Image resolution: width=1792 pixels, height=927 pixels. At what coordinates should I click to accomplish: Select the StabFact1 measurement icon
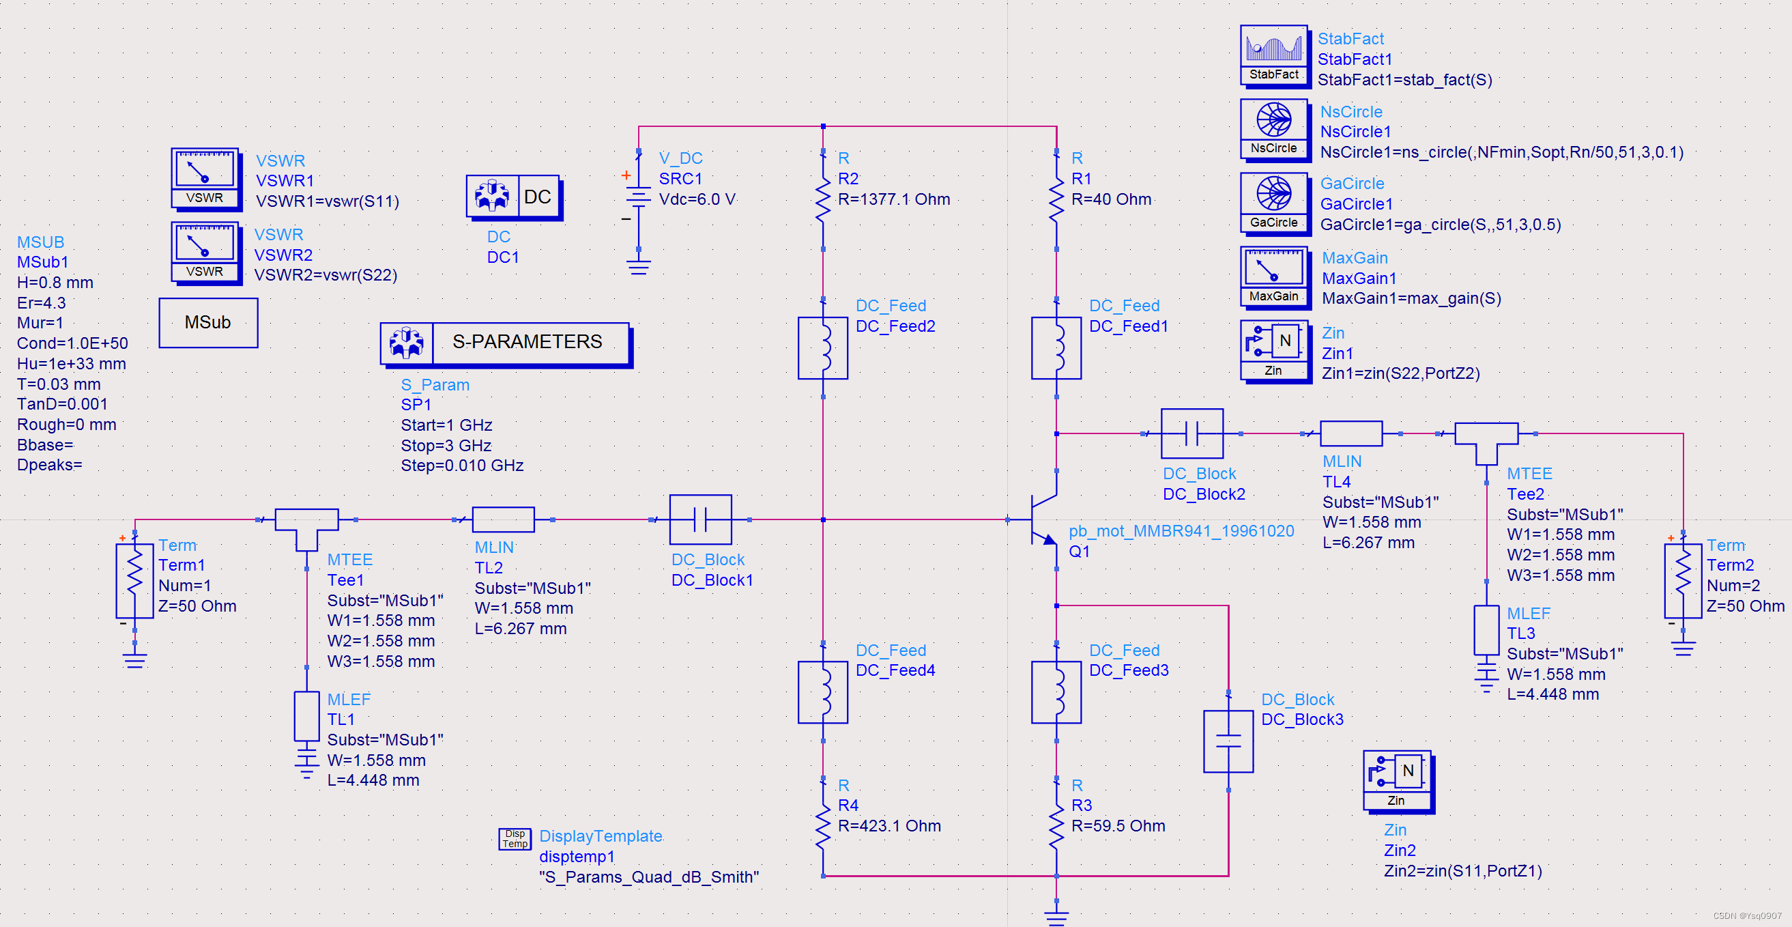click(1274, 55)
